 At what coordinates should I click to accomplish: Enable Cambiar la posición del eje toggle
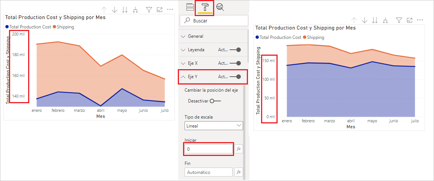click(x=215, y=101)
